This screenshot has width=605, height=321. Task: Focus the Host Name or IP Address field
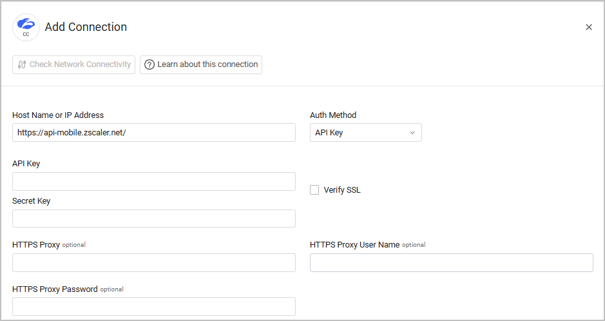point(153,133)
